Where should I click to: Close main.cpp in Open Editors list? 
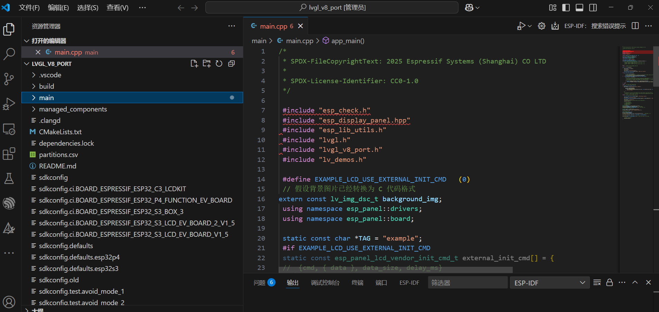tap(38, 52)
